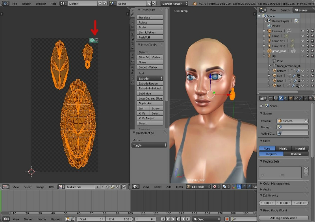Select the head mesh in outliner
The image size is (315, 222).
point(280,81)
